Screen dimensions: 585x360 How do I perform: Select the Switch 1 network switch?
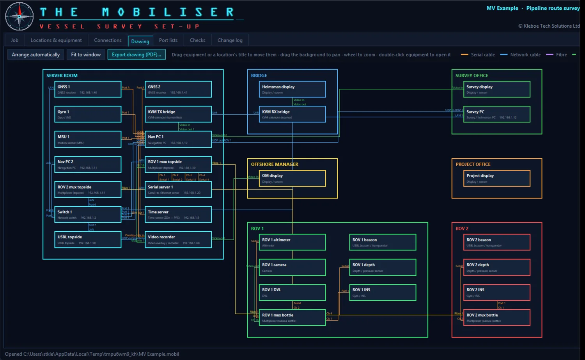(88, 215)
